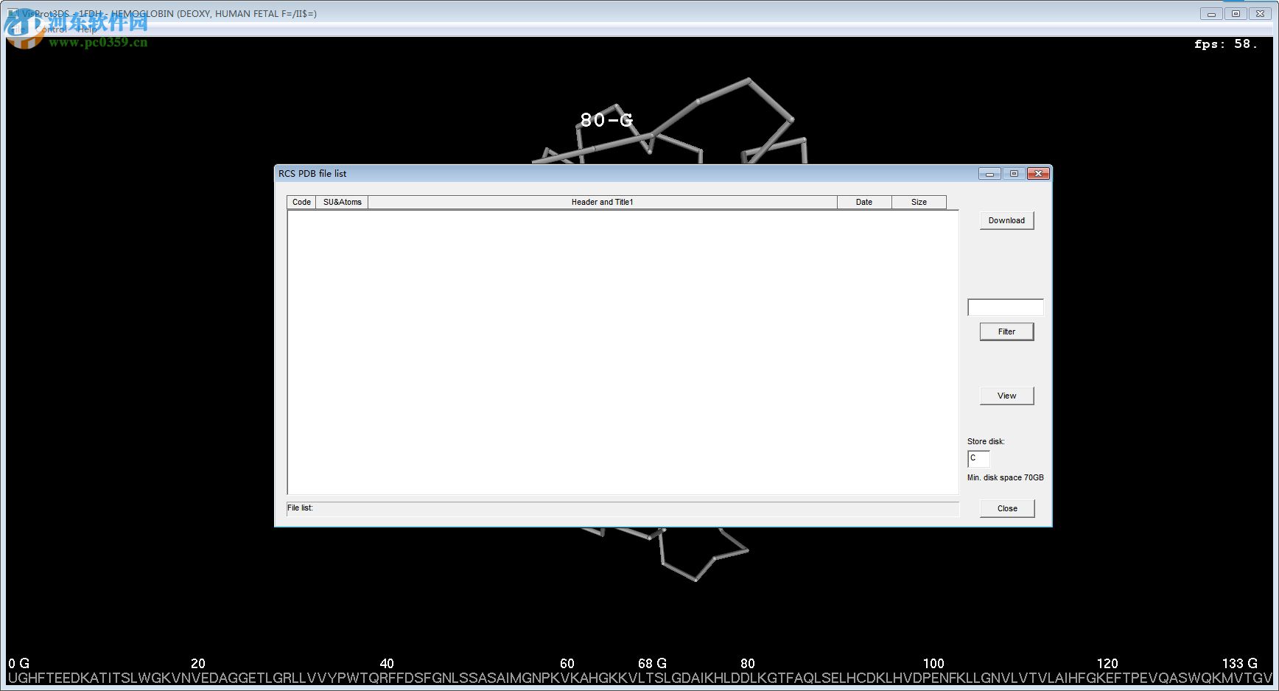
Task: Click the 80-G residue label in the 3D view
Action: point(606,120)
